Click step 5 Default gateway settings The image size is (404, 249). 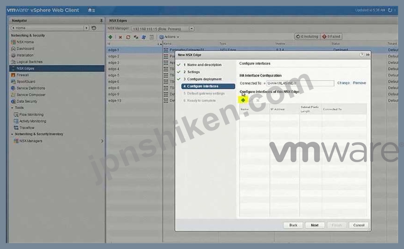tap(204, 94)
